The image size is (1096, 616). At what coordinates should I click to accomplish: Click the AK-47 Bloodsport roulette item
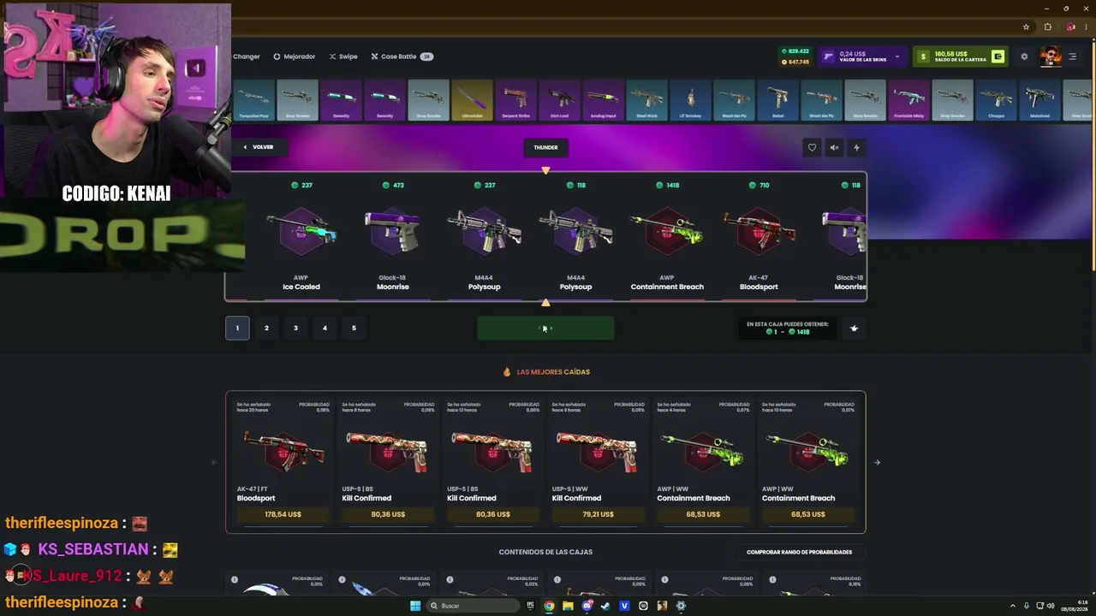tap(759, 237)
